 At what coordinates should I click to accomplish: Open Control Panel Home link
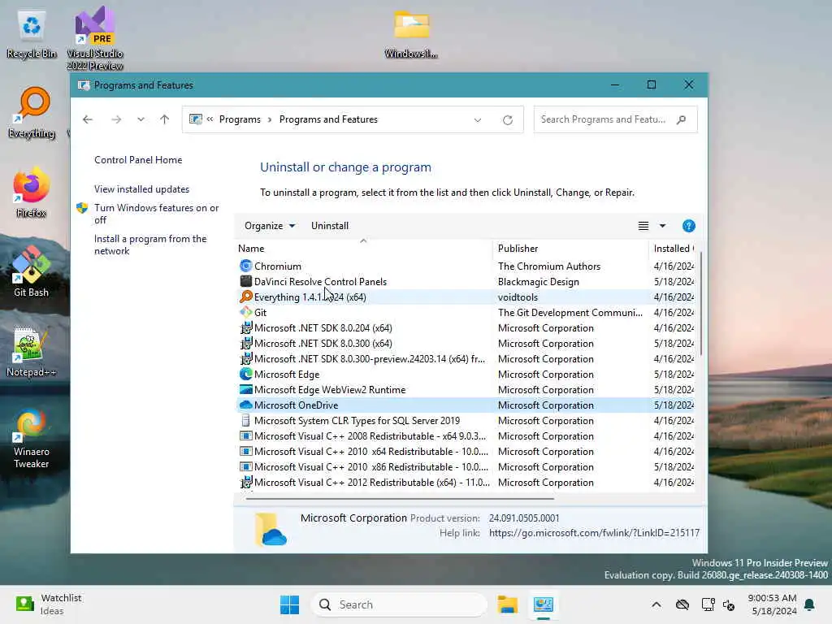(x=138, y=160)
